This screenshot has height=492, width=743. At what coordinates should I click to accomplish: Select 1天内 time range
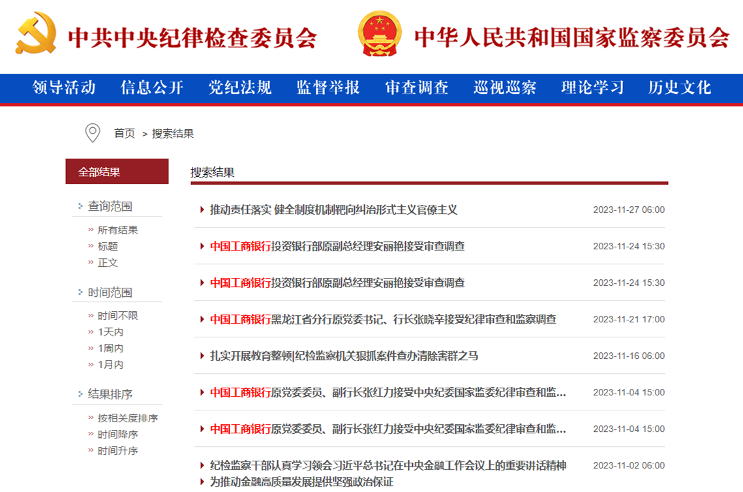110,331
